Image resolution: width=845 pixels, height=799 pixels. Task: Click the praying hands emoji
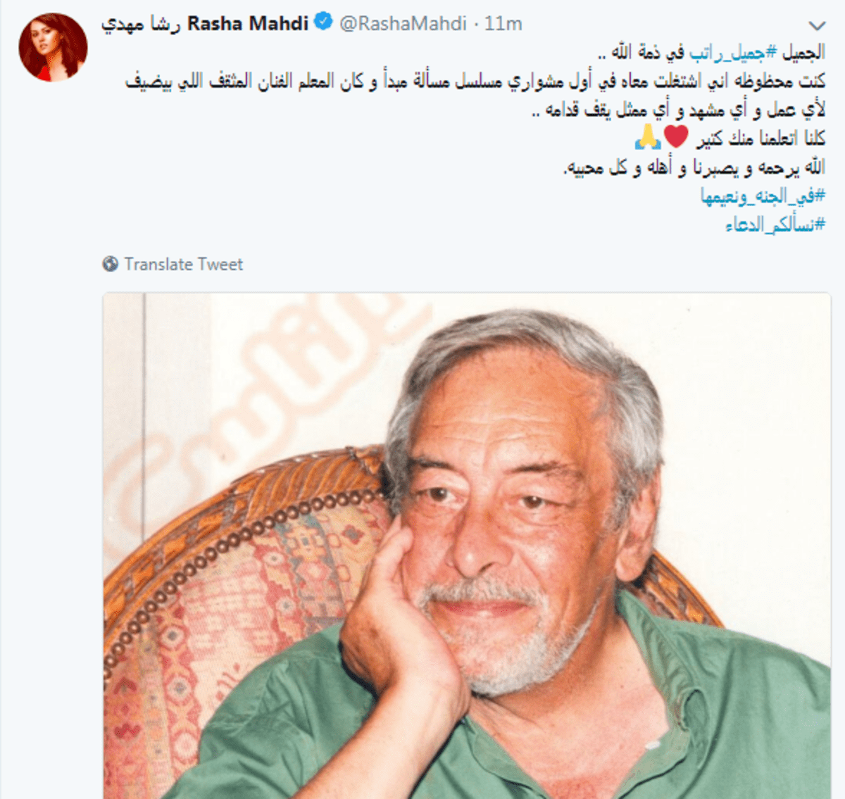click(647, 137)
